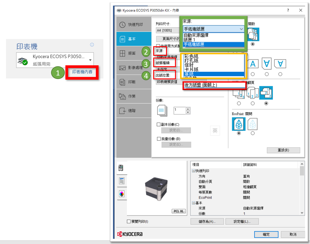
Task: Open the Kyocera ECOSYS P3050 printer selector dropdown
Action: pos(55,60)
